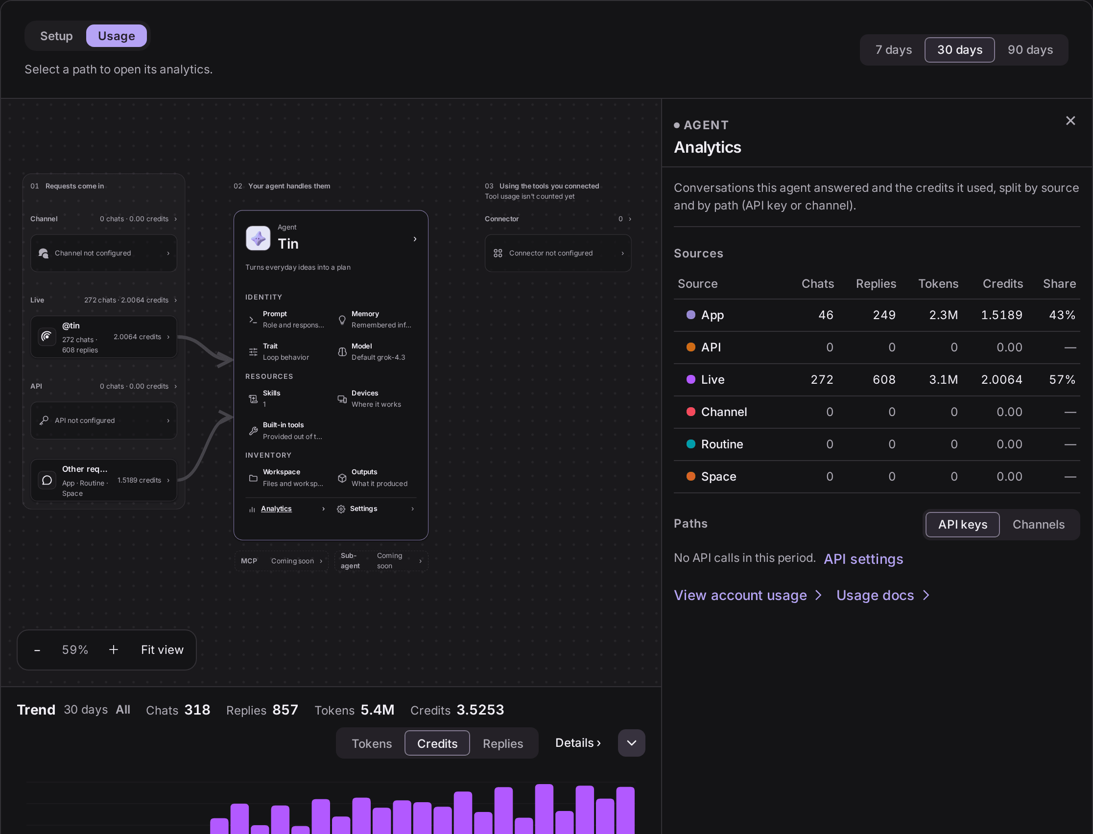Image resolution: width=1093 pixels, height=834 pixels.
Task: Close the Agent Analytics panel
Action: point(1070,120)
